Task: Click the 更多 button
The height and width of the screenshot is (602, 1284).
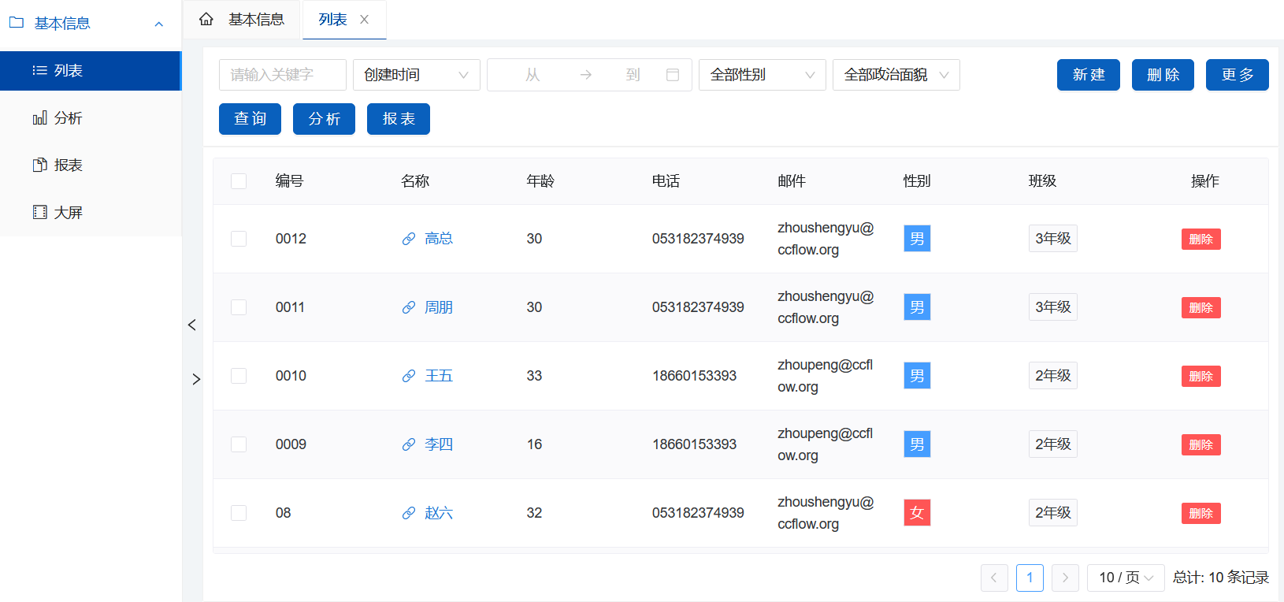Action: click(1238, 75)
